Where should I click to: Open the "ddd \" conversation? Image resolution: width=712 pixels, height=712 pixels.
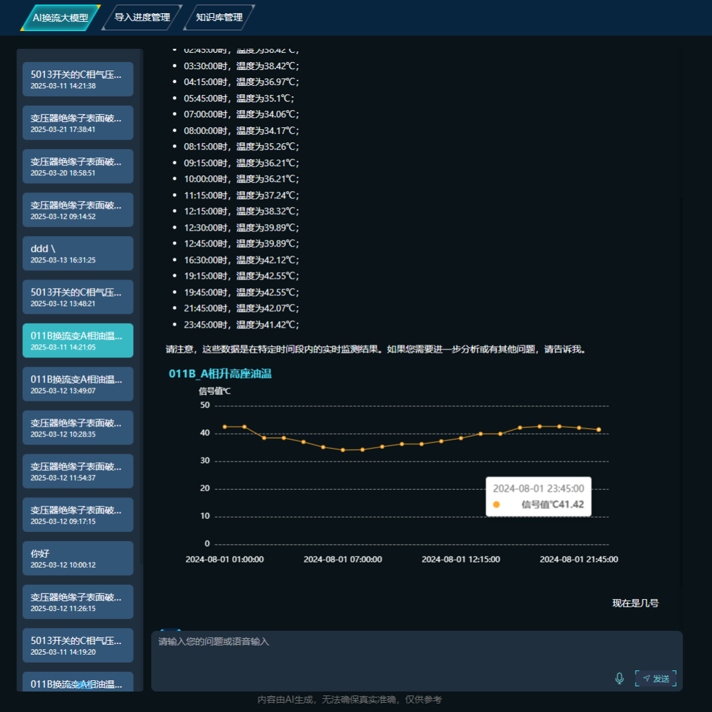click(x=78, y=253)
